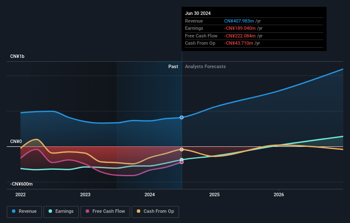
Task: Click the Past label on the chart
Action: (x=173, y=67)
